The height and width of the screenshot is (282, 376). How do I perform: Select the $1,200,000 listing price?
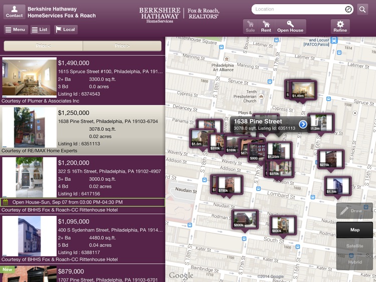[74, 163]
